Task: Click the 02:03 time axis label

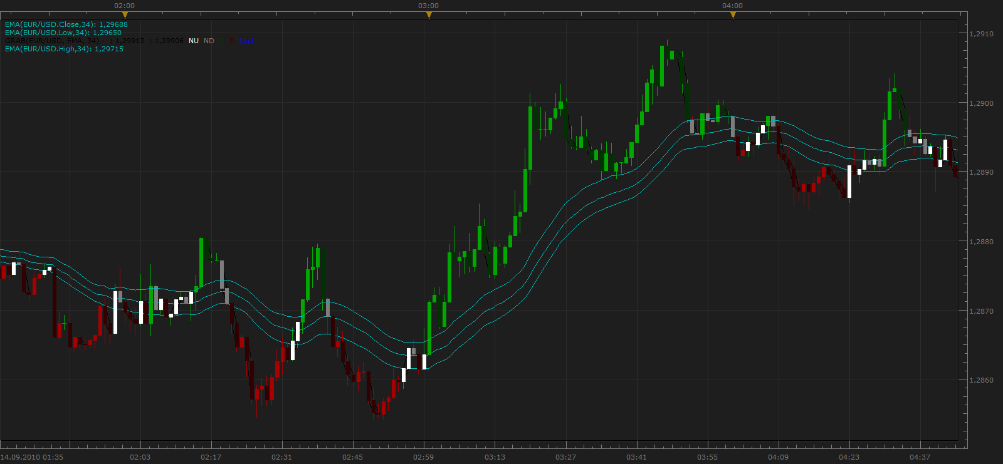Action: pyautogui.click(x=140, y=457)
